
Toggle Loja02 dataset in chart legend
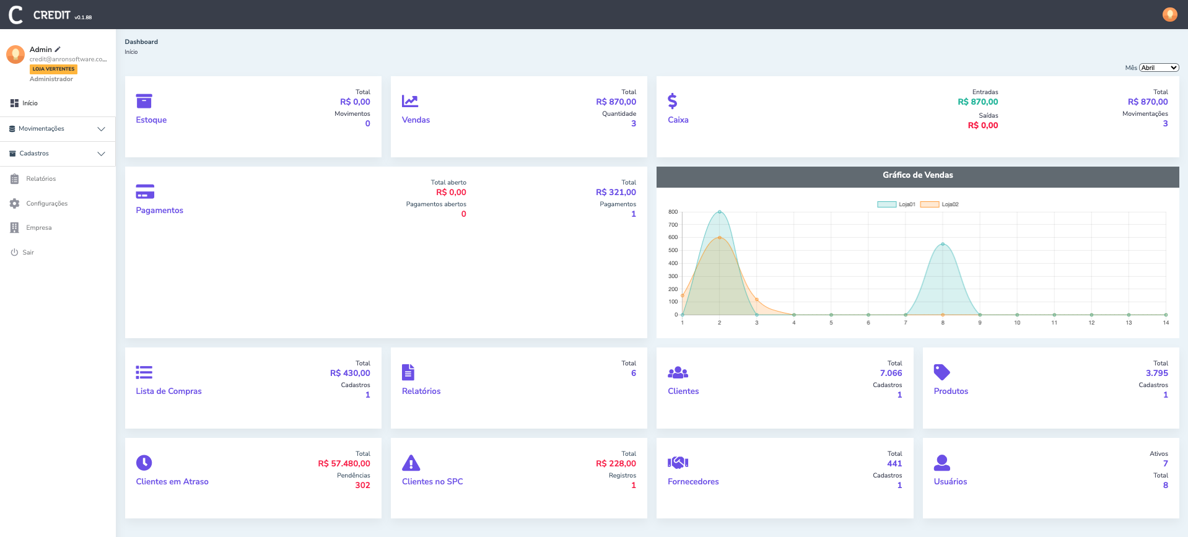(x=939, y=204)
